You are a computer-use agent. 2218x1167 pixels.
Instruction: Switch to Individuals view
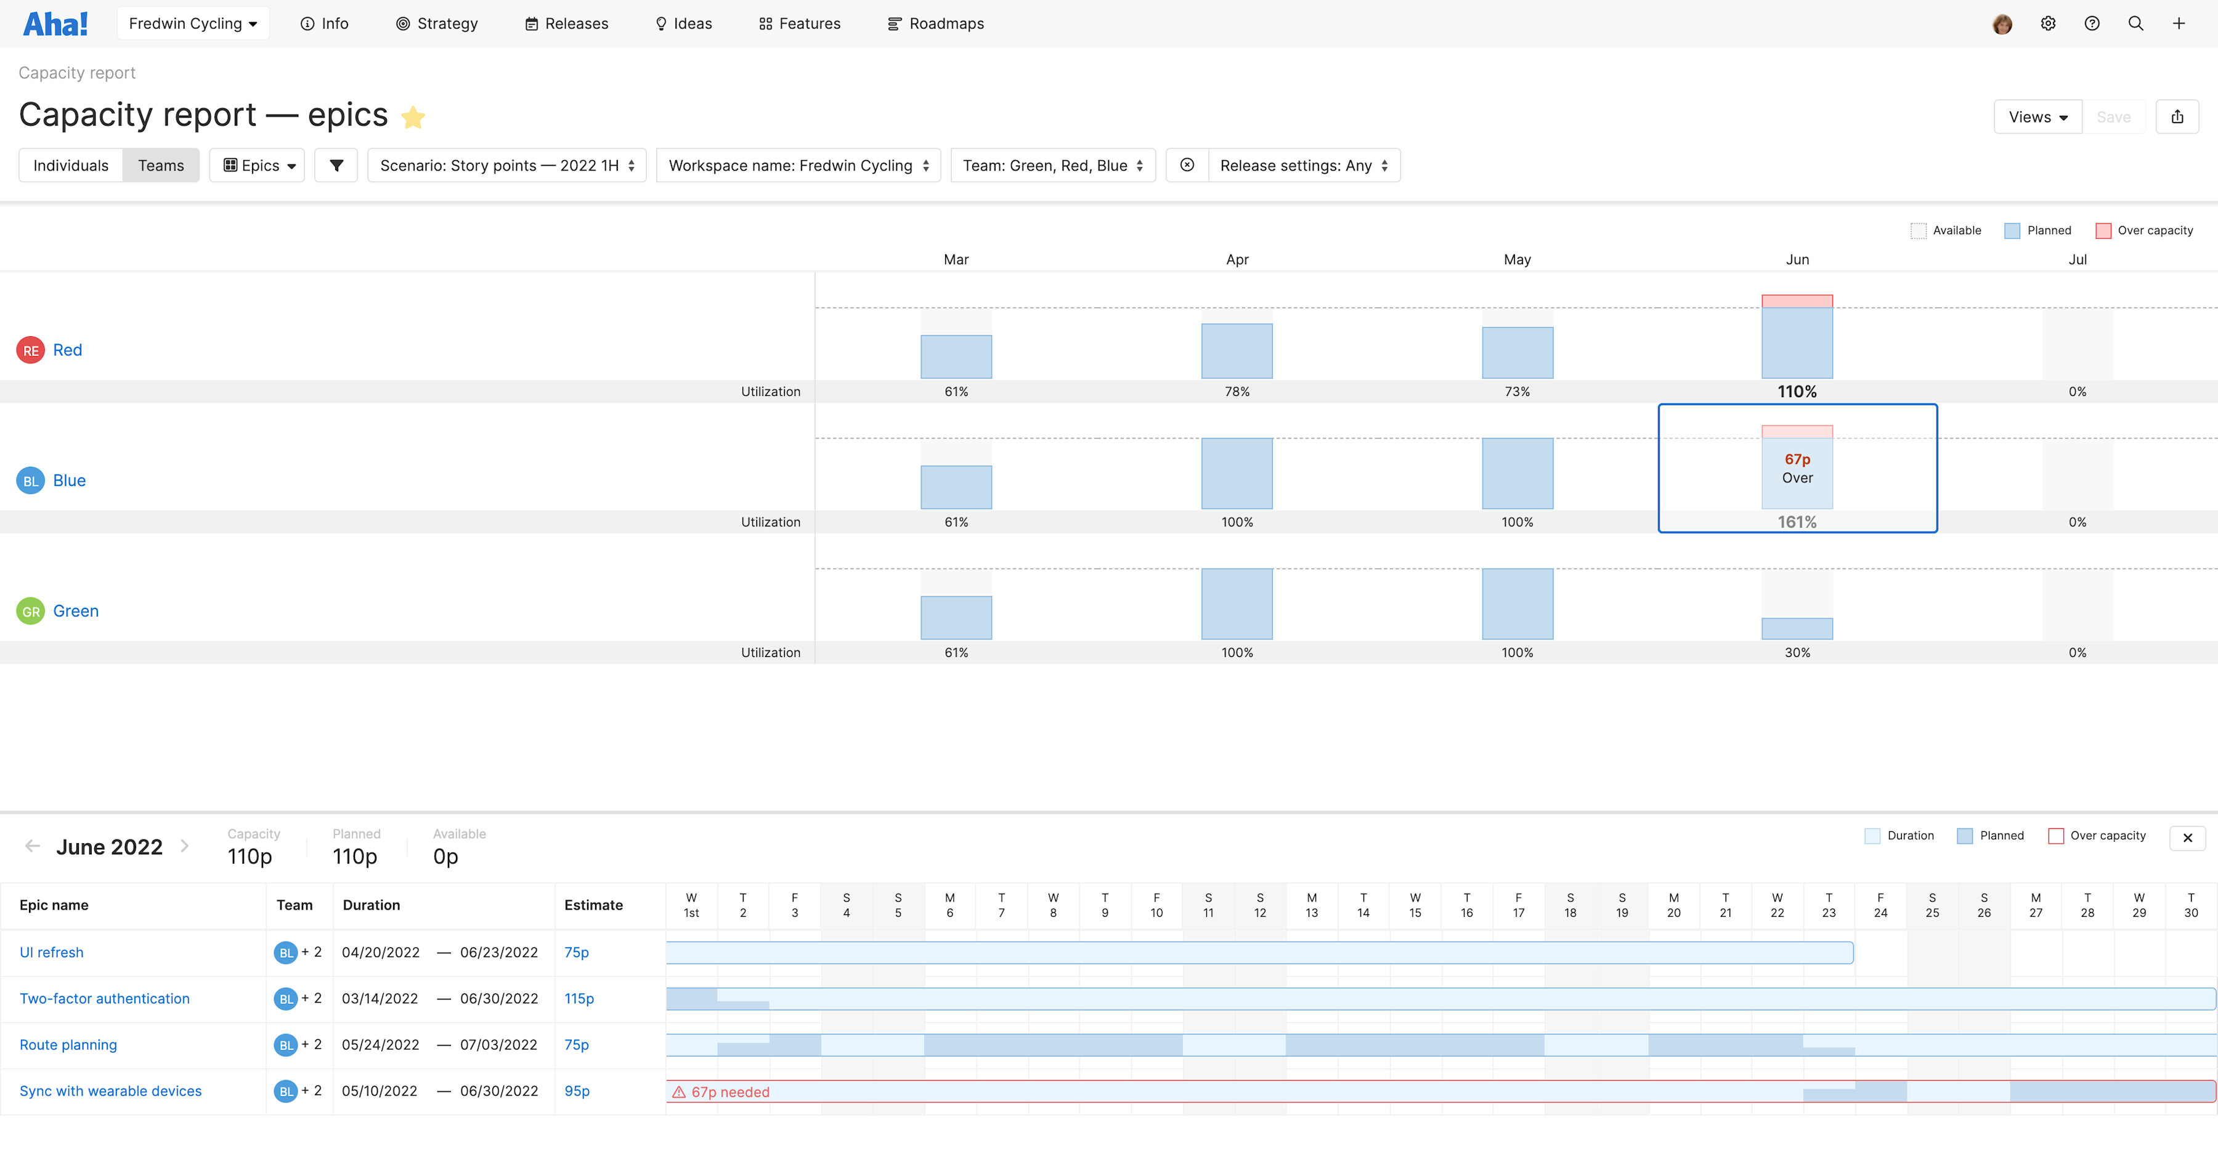tap(70, 164)
